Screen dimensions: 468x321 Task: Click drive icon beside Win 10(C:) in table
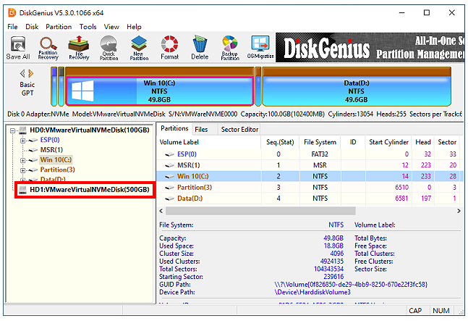(169, 176)
